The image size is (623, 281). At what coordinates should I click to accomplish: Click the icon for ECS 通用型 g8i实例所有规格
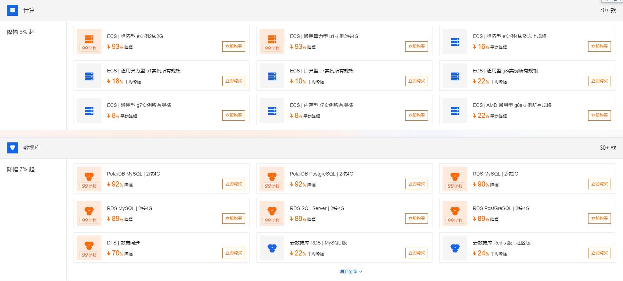(x=455, y=76)
